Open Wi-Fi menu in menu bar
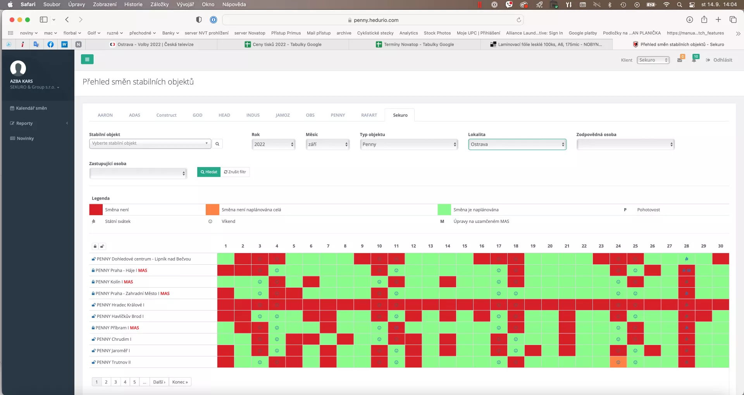The height and width of the screenshot is (395, 744). [666, 5]
